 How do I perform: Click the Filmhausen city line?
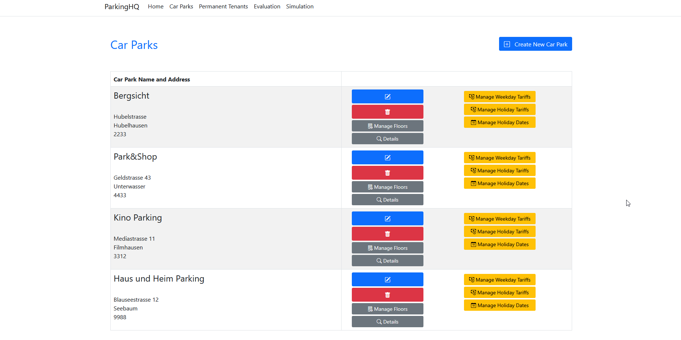(128, 248)
